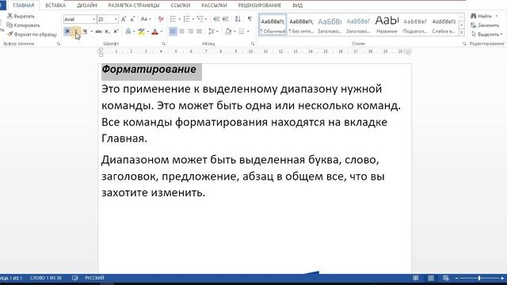
Task: Toggle show paragraph marks (¶)
Action: tap(250, 19)
